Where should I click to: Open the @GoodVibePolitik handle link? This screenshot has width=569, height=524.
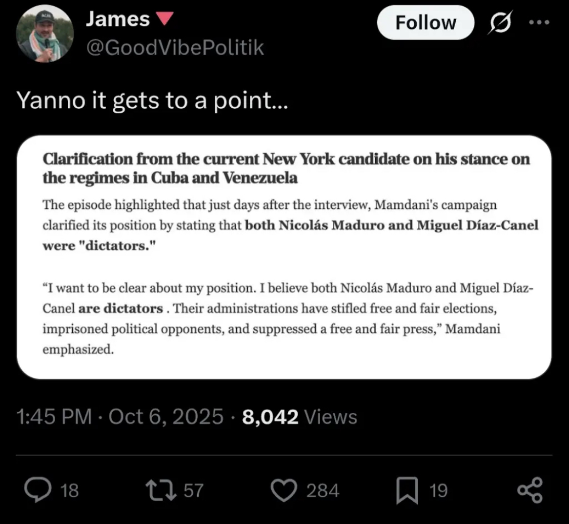(x=174, y=48)
